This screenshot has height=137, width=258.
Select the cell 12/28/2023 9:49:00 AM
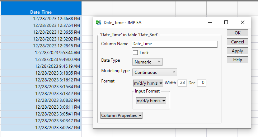coord(41,60)
